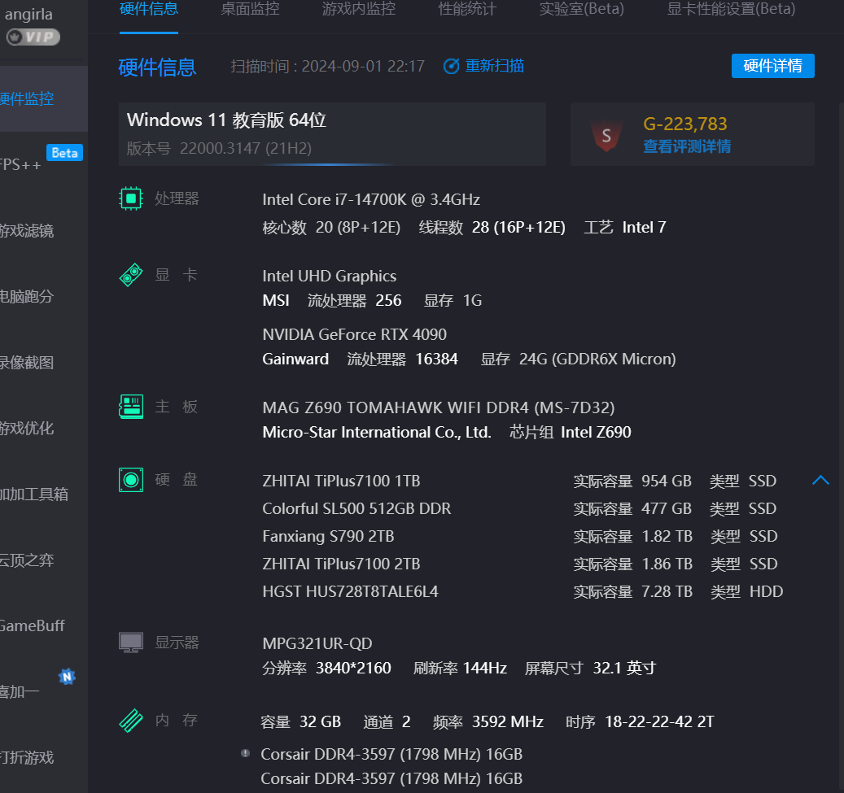The width and height of the screenshot is (844, 793).
Task: Click the MPG321UR-QD monitor name
Action: pos(317,643)
